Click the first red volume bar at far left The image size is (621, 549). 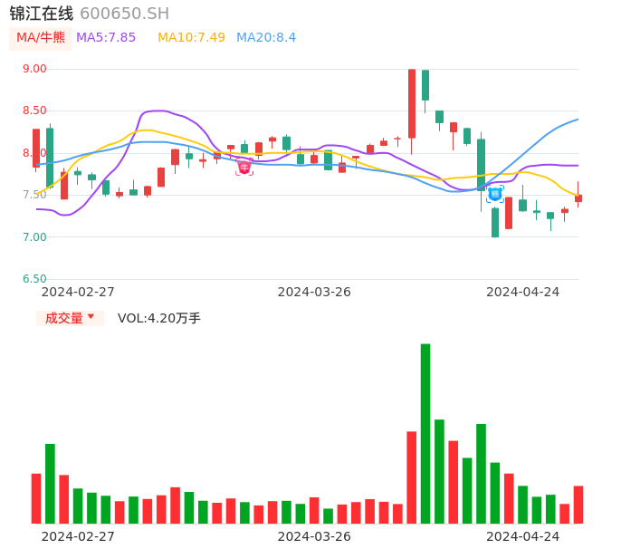pos(36,498)
